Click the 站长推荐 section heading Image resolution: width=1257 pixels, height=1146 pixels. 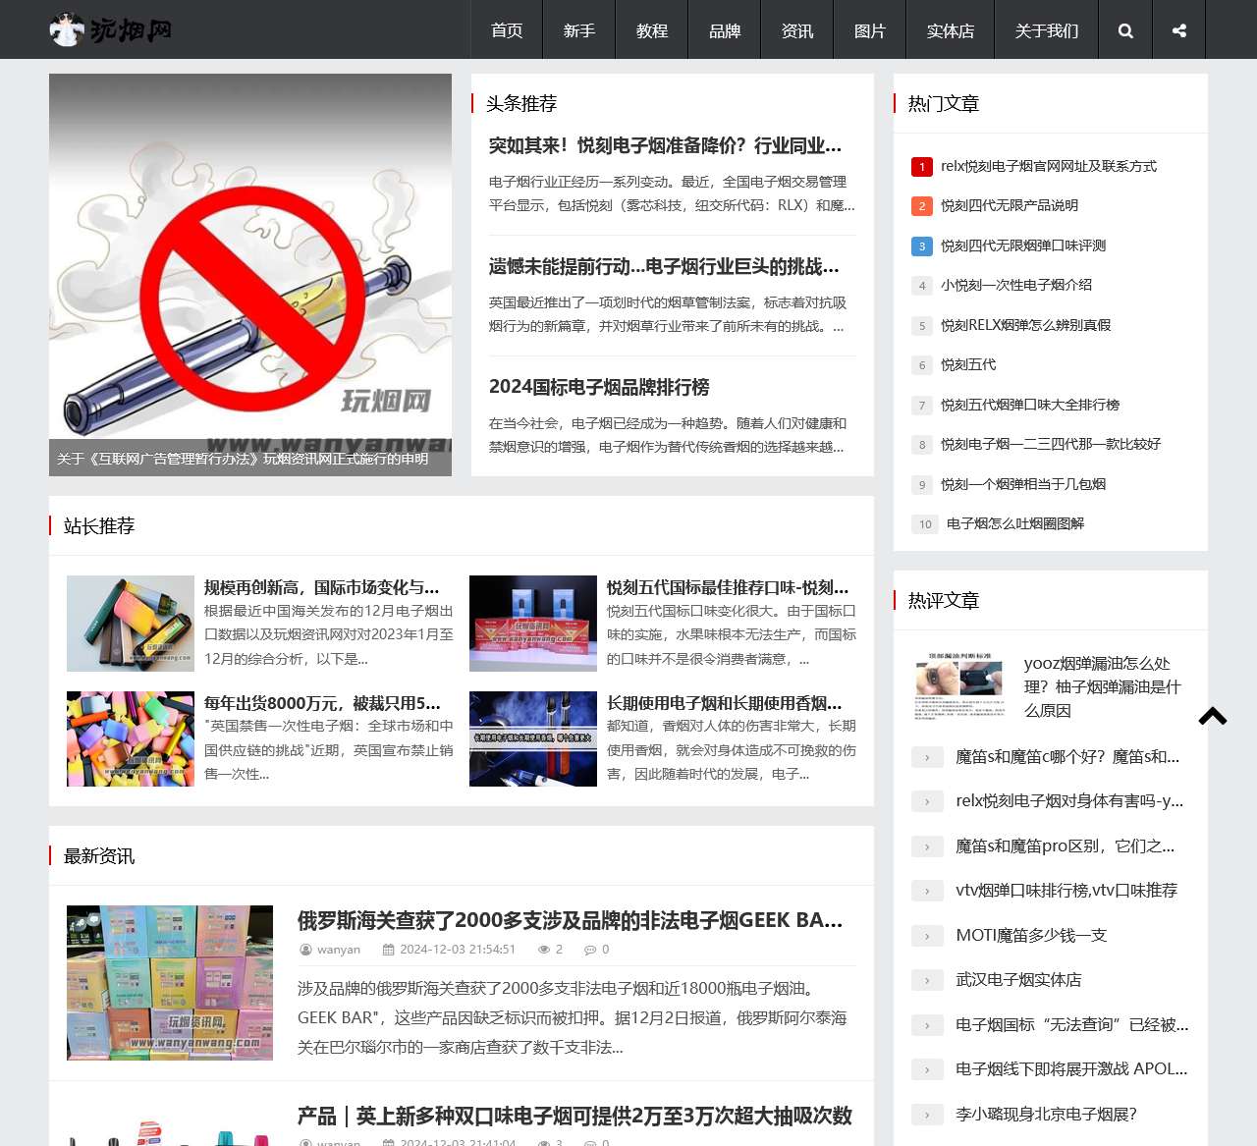point(99,526)
